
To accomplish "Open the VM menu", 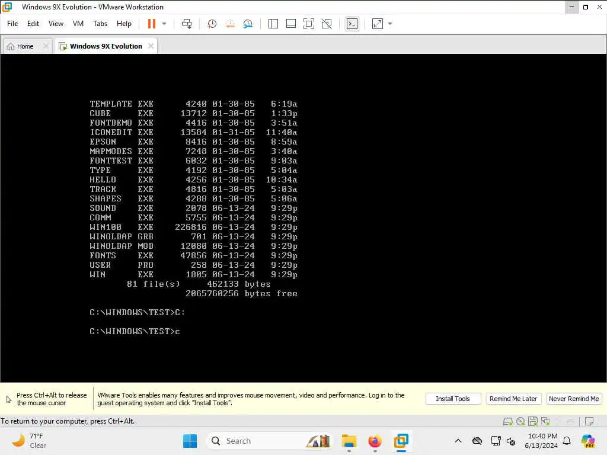I will click(x=78, y=24).
